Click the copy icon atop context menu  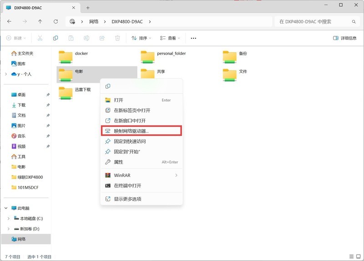[x=108, y=86]
